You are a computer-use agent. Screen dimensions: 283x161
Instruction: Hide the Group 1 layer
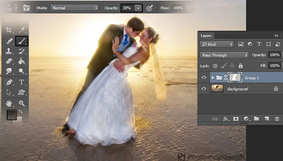tap(204, 78)
